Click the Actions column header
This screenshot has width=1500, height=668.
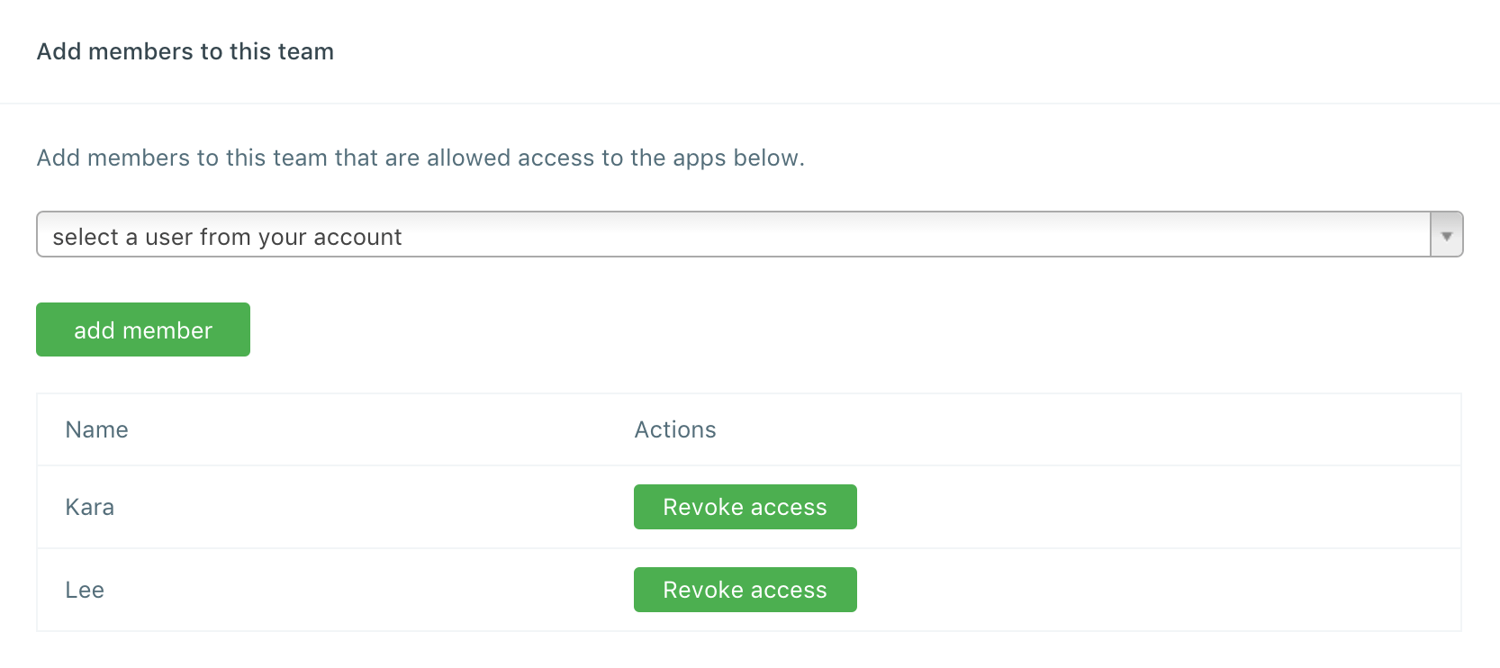click(x=675, y=429)
